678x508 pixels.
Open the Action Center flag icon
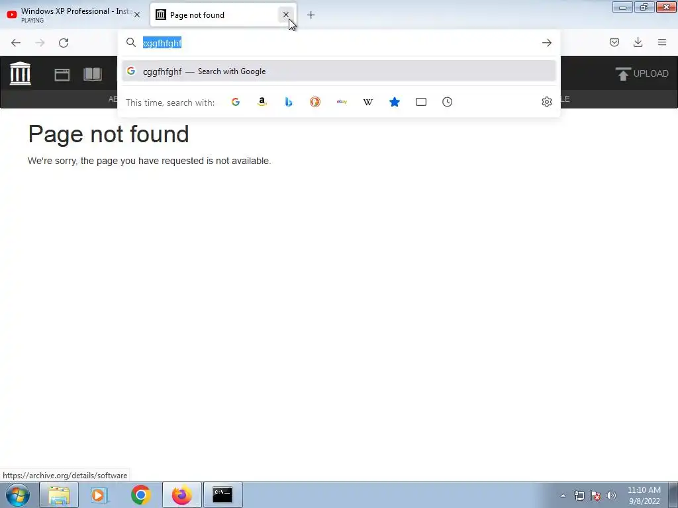pyautogui.click(x=595, y=495)
